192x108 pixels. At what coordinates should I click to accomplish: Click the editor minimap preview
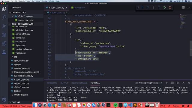coord(183,21)
